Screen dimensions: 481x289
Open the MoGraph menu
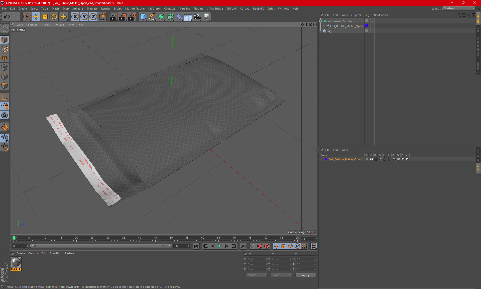(154, 9)
